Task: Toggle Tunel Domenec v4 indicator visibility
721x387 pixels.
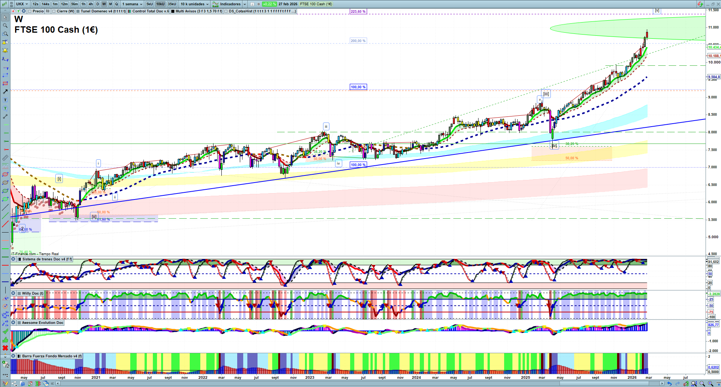Action: point(78,11)
